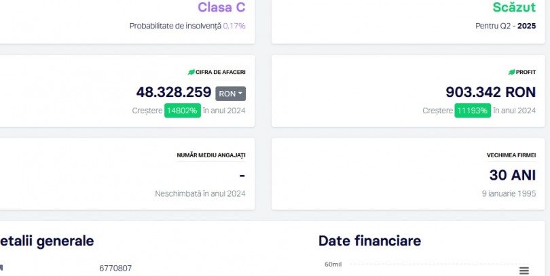Screen dimensions: 550x276
Task: Click the 14802% growth badge
Action: tap(183, 111)
